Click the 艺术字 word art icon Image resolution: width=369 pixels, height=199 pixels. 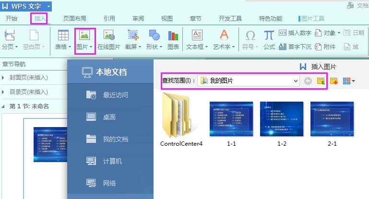coord(224,35)
